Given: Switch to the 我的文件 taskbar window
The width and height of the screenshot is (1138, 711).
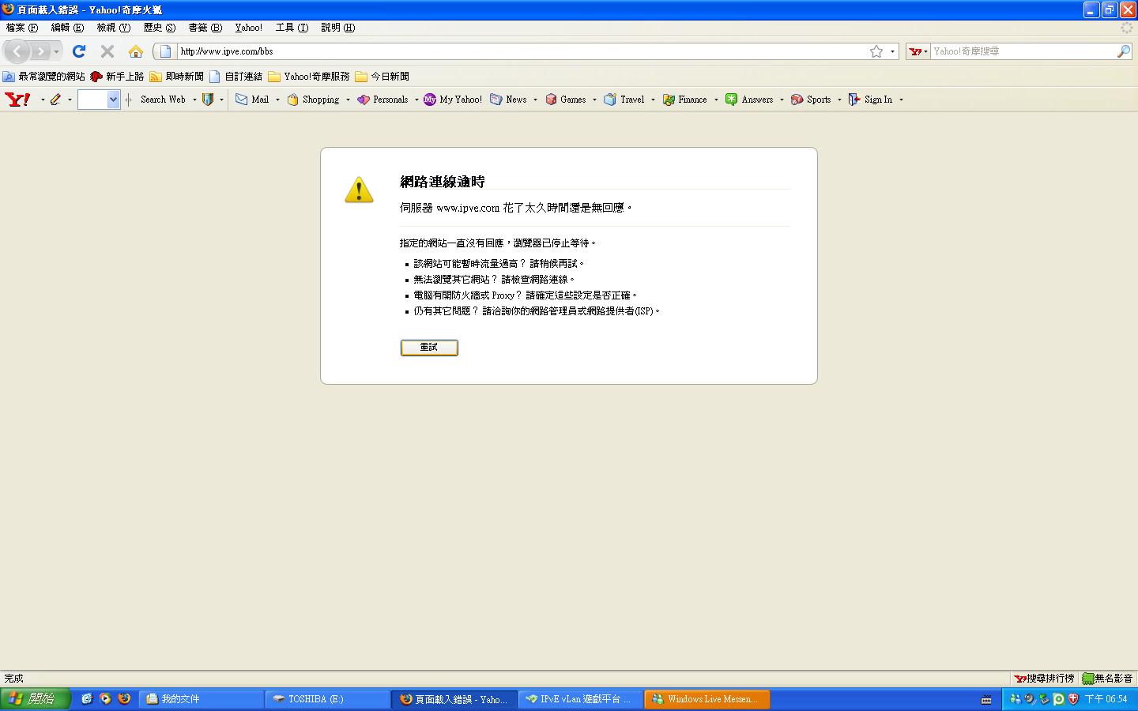Looking at the screenshot, I should 202,699.
